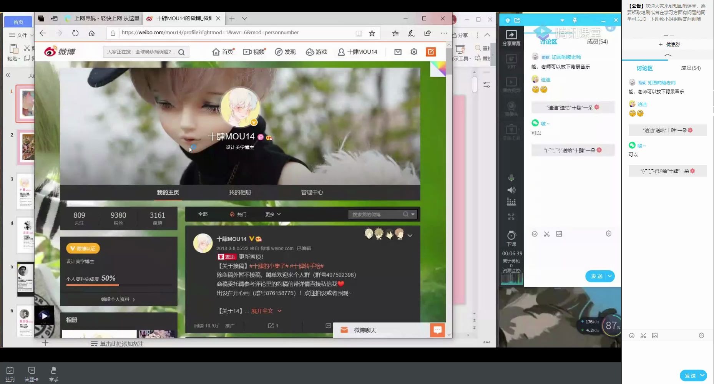Click 答题卡 at bottom bar
Viewport: 714px width, 384px height.
click(x=32, y=374)
